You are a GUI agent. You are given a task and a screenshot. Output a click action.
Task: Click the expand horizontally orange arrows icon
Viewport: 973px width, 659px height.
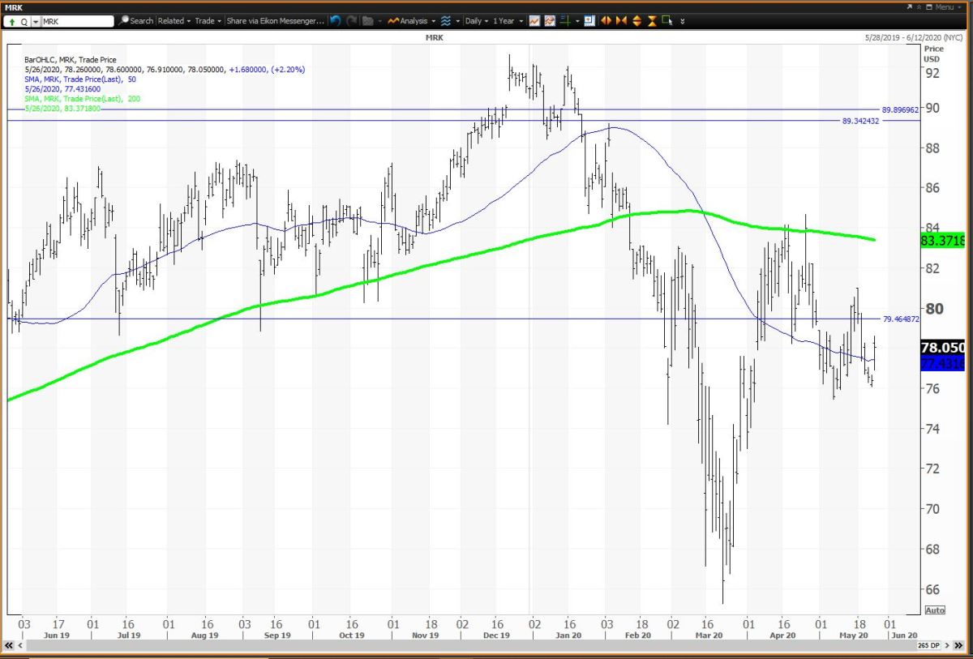[606, 20]
